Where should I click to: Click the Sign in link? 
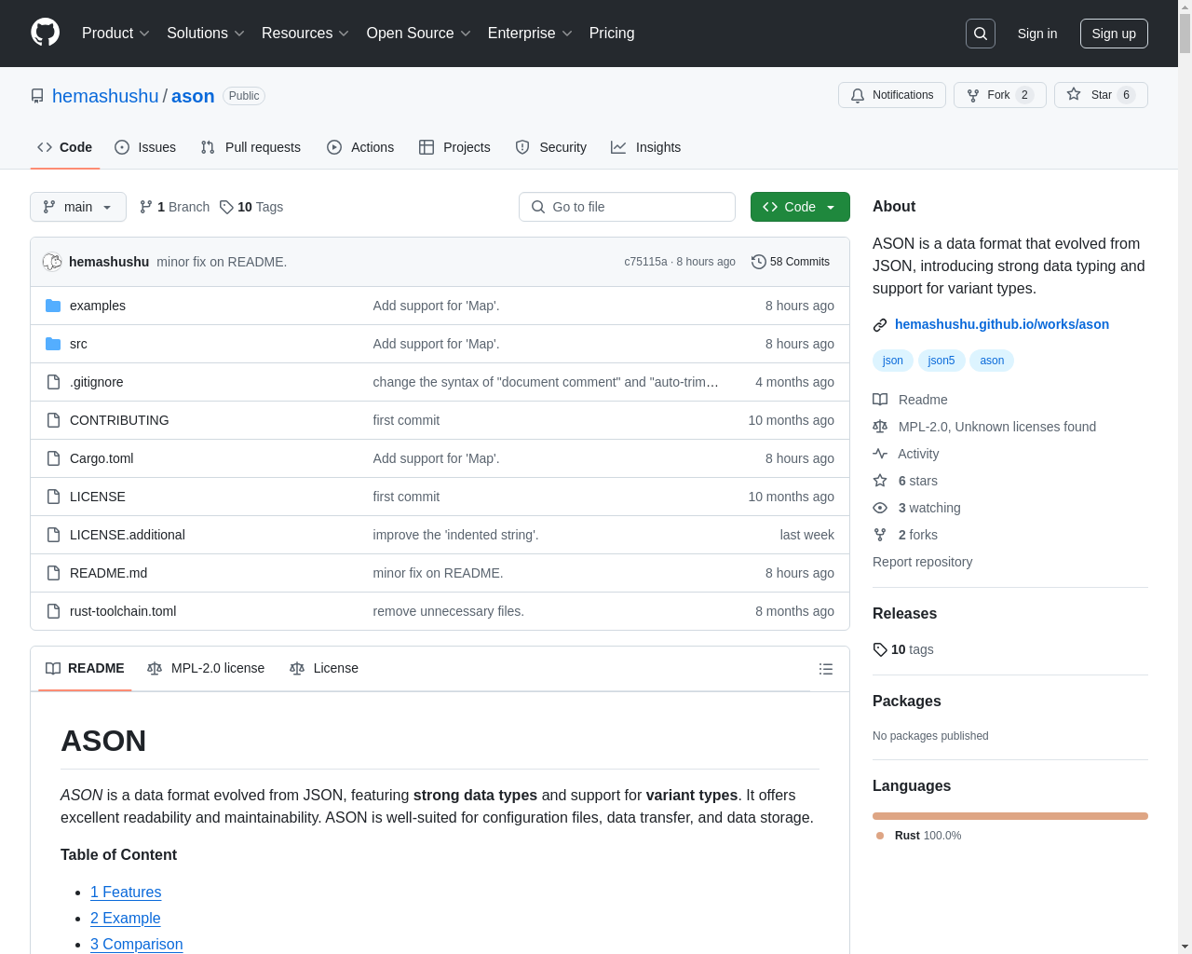click(1037, 34)
